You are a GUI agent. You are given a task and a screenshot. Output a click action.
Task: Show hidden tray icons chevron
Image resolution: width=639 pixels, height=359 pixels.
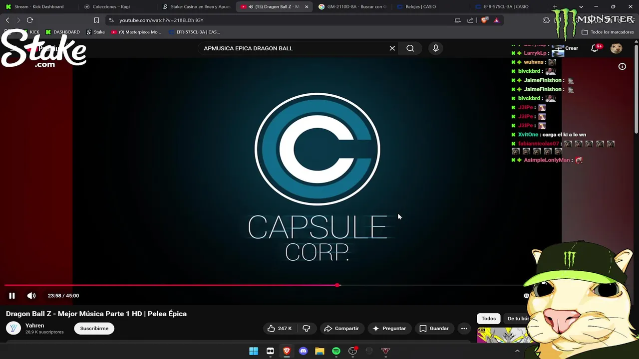pos(517,351)
